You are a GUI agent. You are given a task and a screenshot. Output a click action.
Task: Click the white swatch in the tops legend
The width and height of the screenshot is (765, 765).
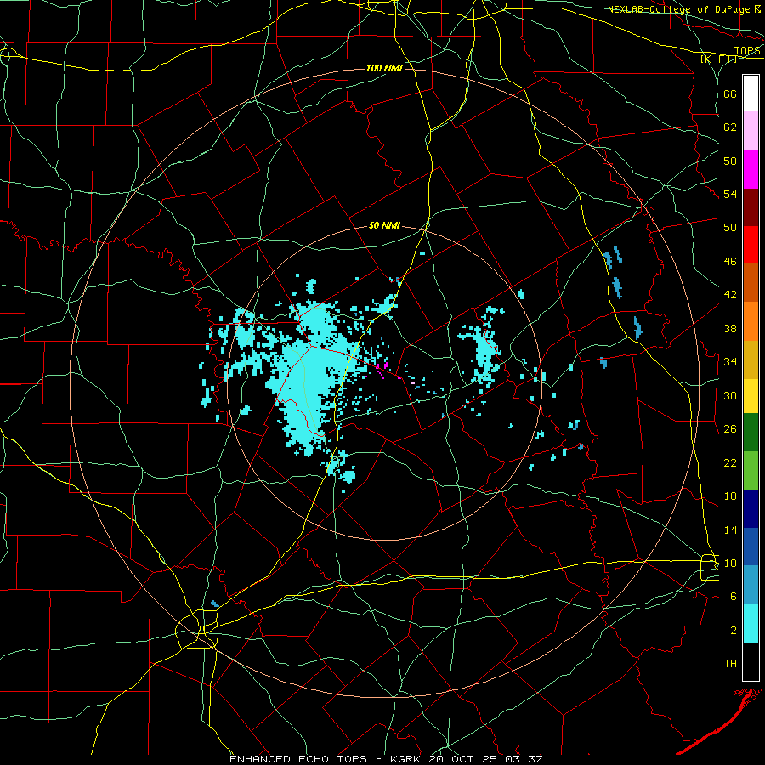click(751, 93)
